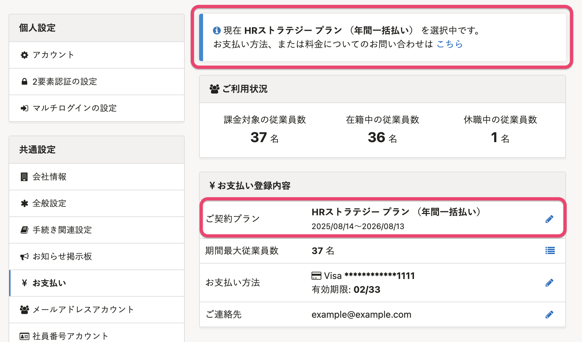The image size is (582, 342).
Task: Edit お支払い方法 with the pencil icon
Action: click(549, 283)
